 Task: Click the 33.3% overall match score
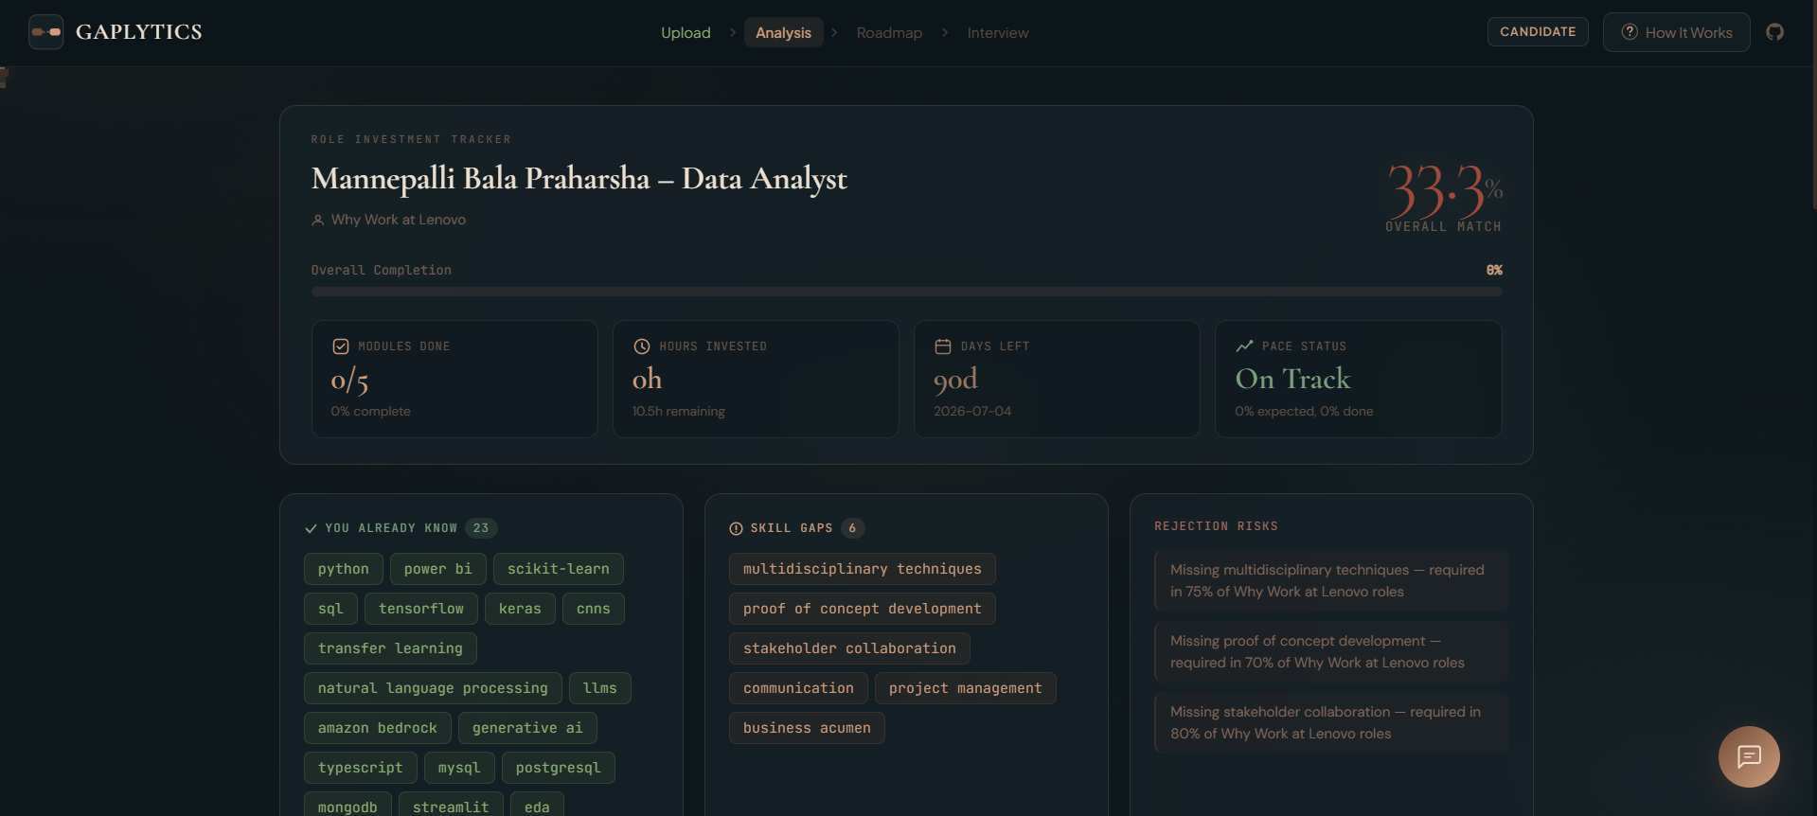point(1444,190)
